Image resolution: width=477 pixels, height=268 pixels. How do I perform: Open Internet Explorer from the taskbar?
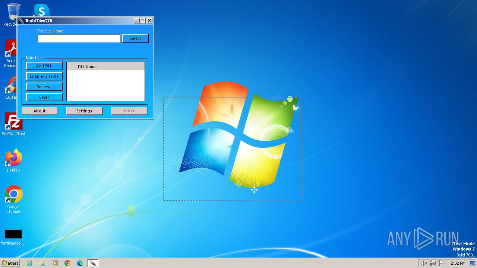[29, 263]
